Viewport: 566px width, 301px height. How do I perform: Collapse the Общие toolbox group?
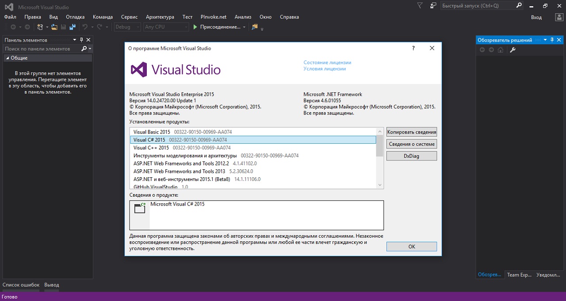pyautogui.click(x=8, y=58)
